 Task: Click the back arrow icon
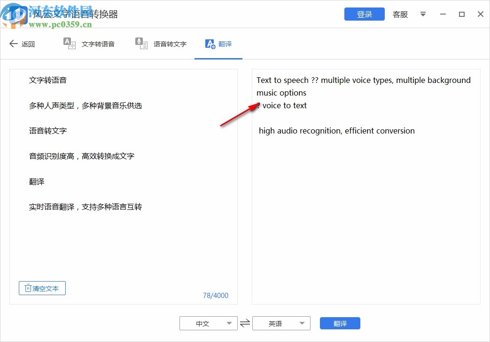14,44
